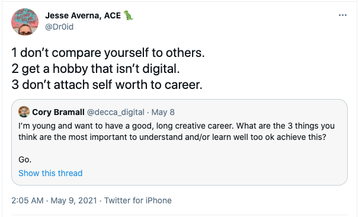Click the 2:05 AM timestamp
The image size is (359, 217).
click(x=27, y=200)
